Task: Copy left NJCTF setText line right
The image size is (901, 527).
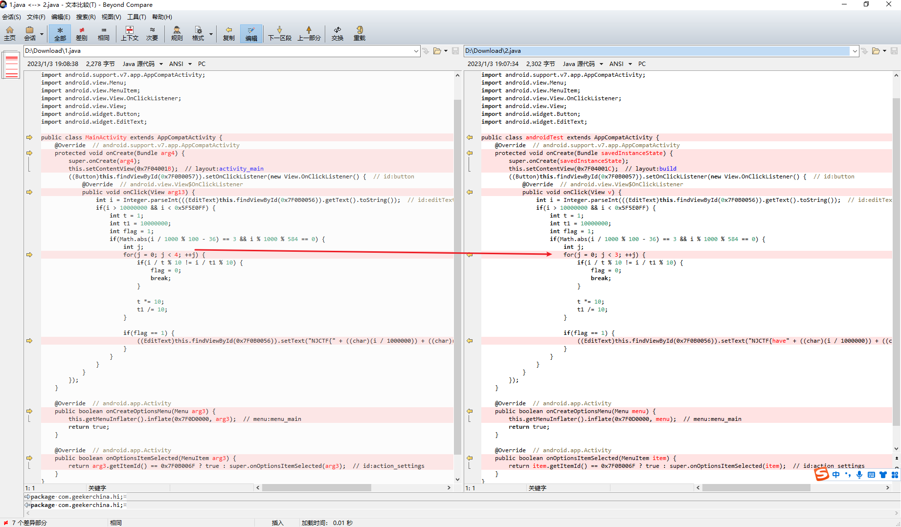Action: [x=29, y=341]
